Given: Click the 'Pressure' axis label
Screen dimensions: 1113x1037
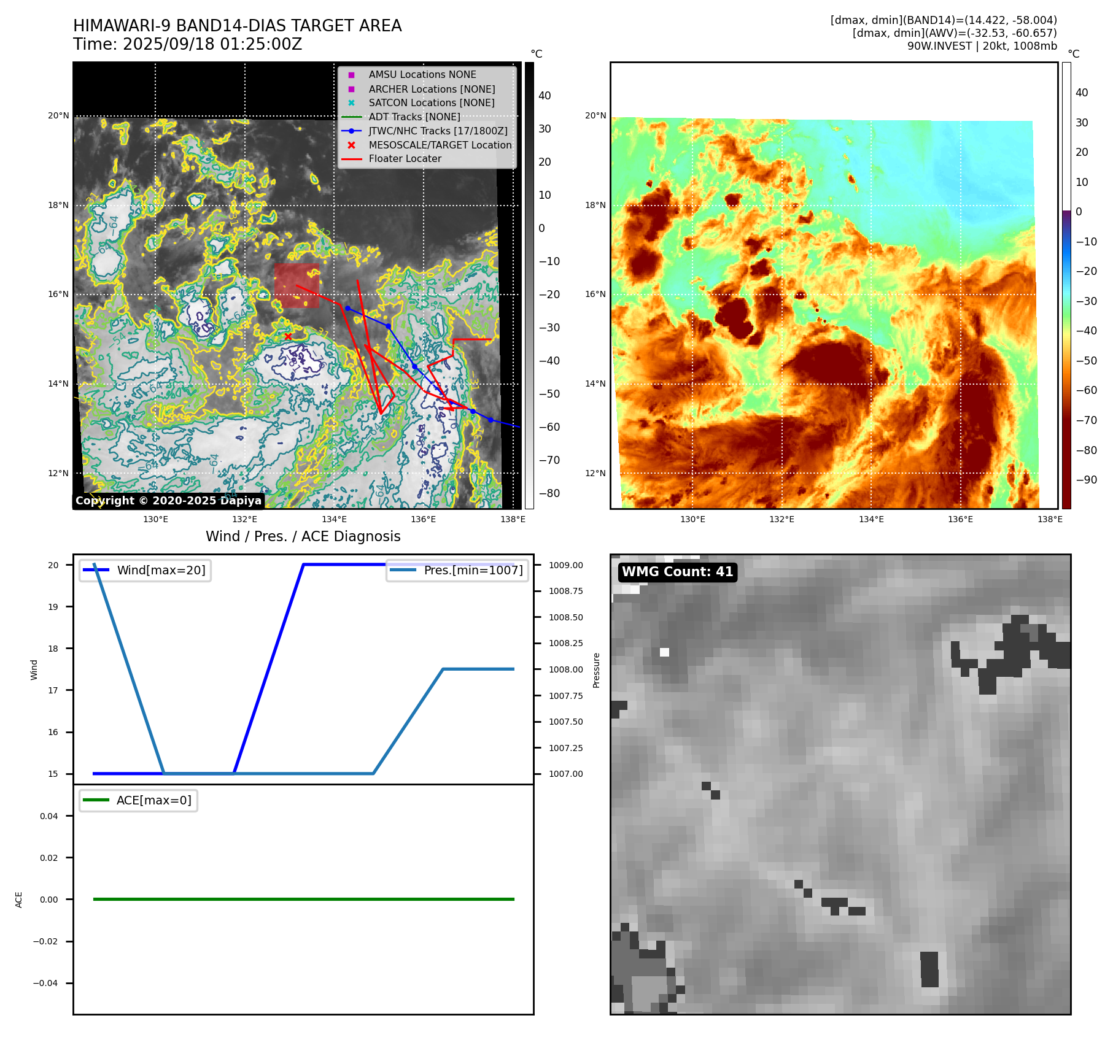Looking at the screenshot, I should coord(596,670).
